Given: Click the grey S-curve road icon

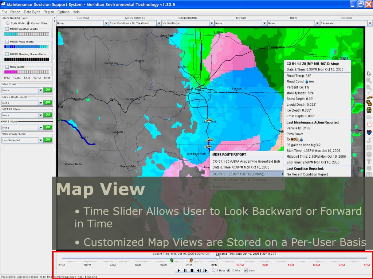Looking at the screenshot, I should click(369, 140).
